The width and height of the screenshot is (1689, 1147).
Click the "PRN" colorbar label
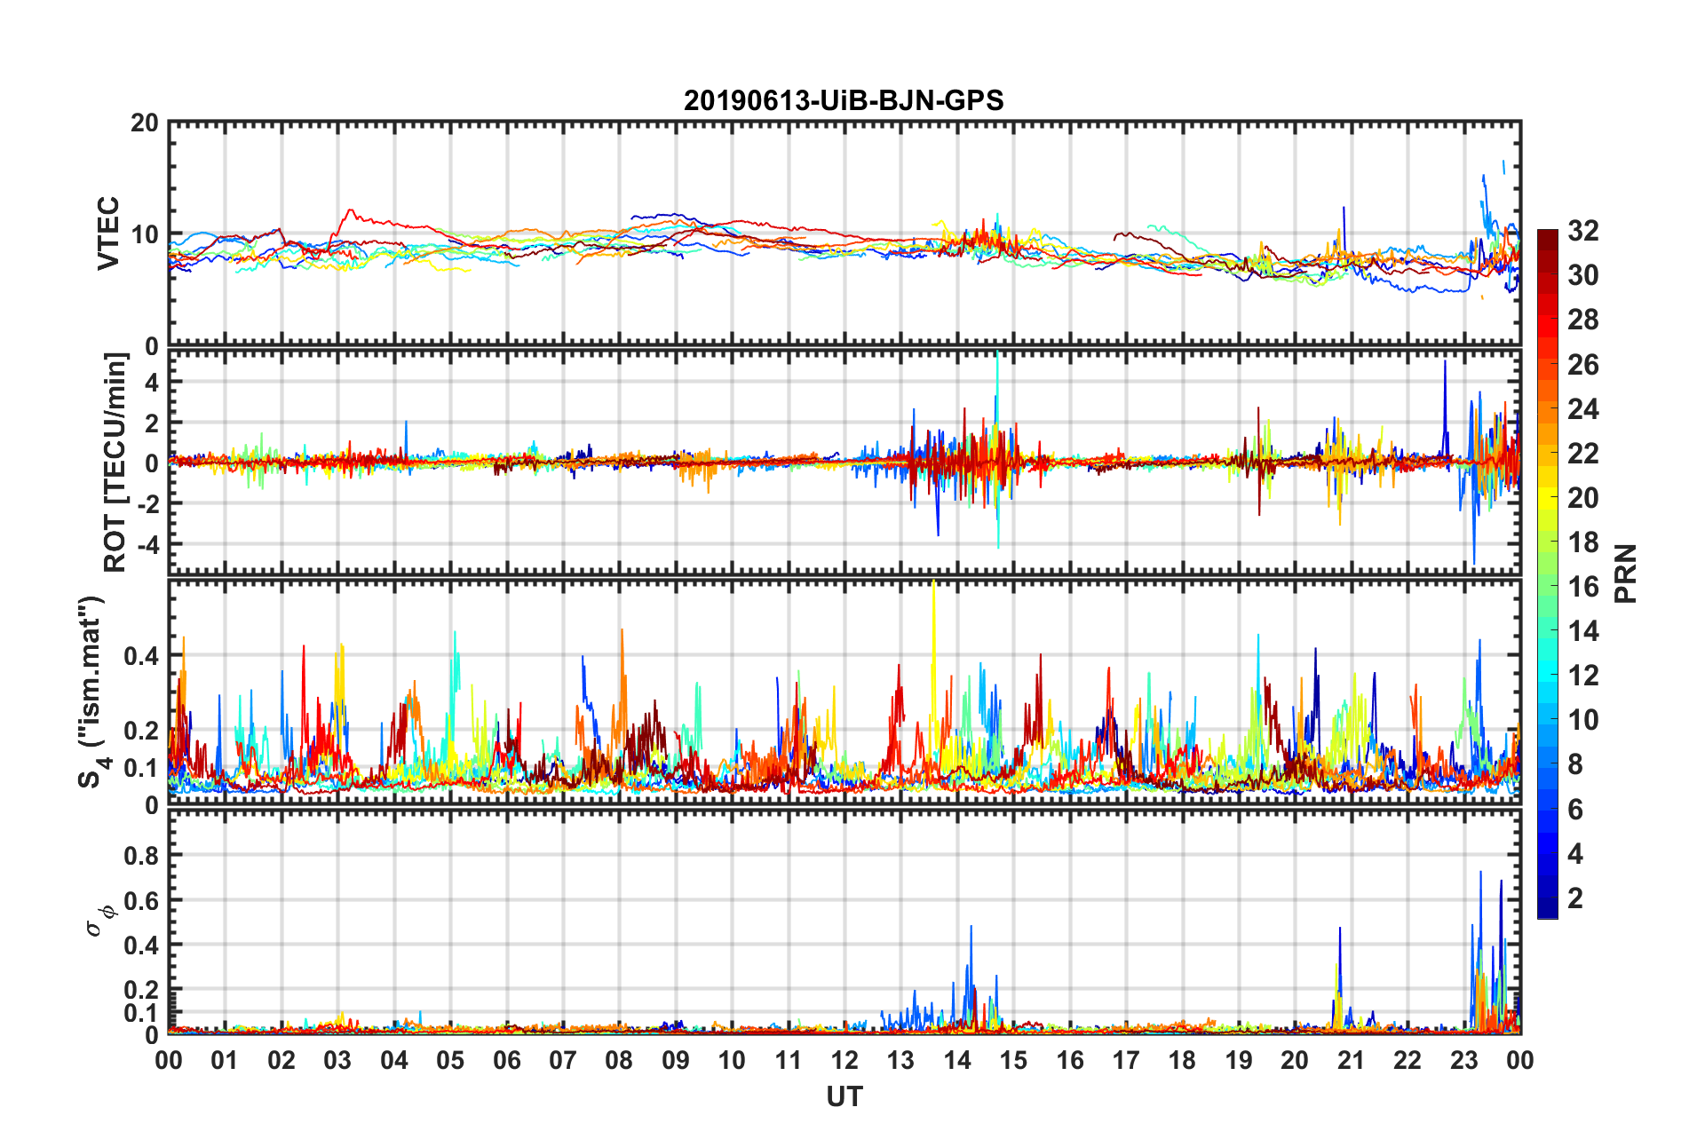coord(1625,573)
